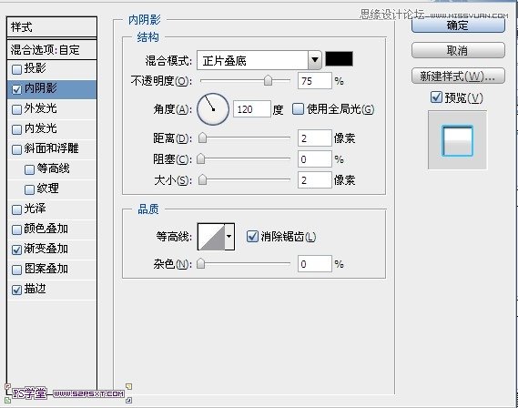Click 新建样式 new style button

[x=458, y=76]
